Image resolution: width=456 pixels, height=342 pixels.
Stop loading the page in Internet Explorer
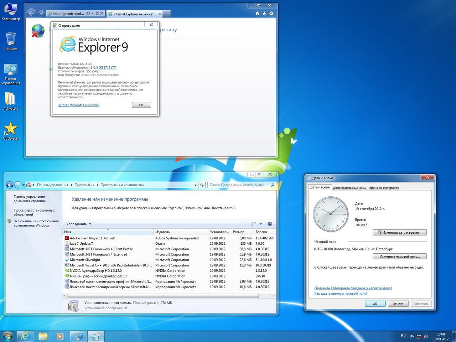click(102, 14)
